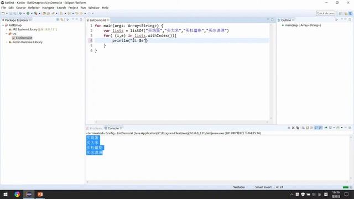Open the File menu

(3, 8)
